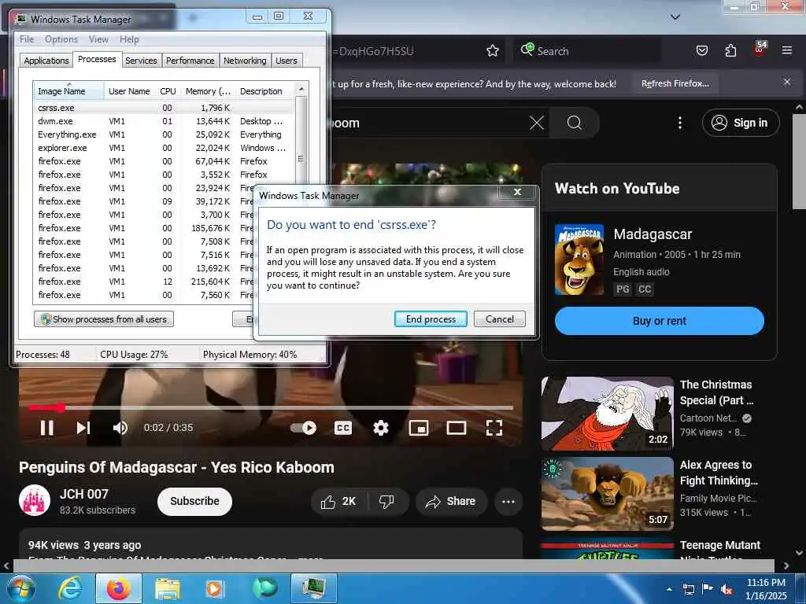Select the Everything.exe process row
Image resolution: width=806 pixels, height=604 pixels.
pos(164,134)
